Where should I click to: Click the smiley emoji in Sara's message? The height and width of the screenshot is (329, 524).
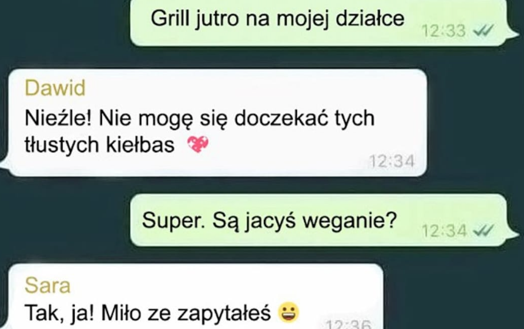[x=289, y=312]
